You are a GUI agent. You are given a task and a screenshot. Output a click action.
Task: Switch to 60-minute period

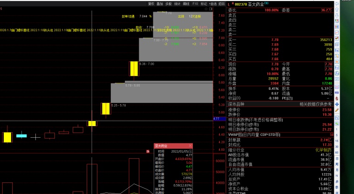coord(337,153)
